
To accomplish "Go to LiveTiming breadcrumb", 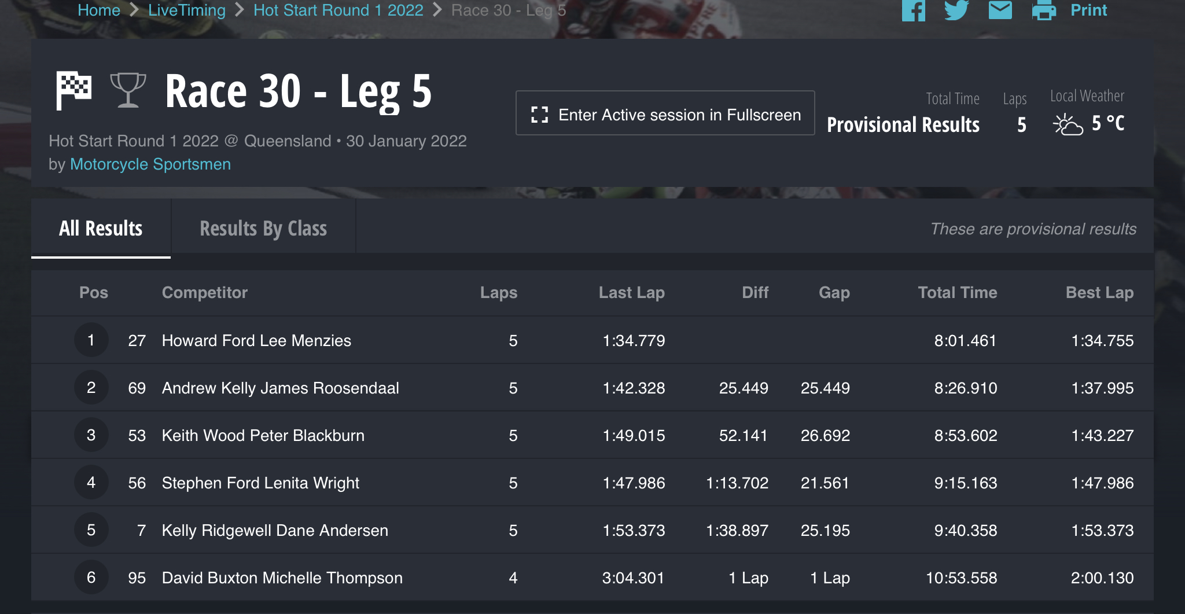I will pos(187,10).
